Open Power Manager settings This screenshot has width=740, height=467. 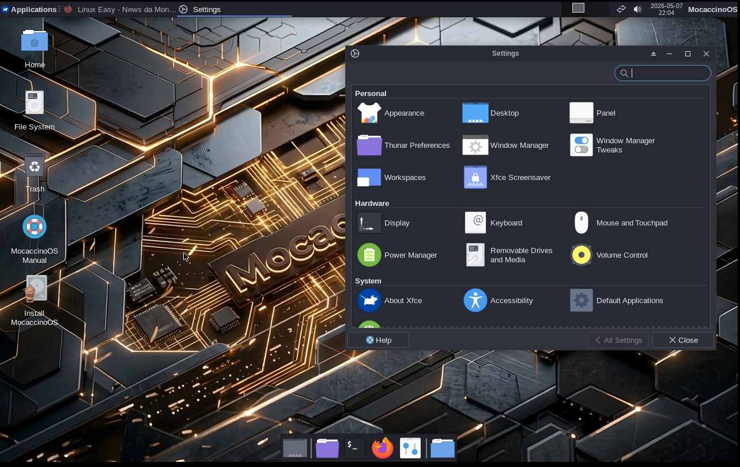[397, 255]
